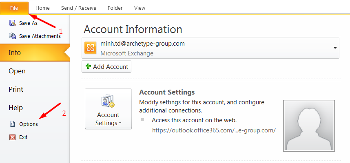Click the profile photo placeholder
Screen dimensions: 350x163
click(309, 126)
